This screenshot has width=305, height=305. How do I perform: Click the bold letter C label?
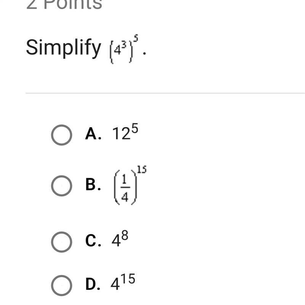[x=93, y=241]
